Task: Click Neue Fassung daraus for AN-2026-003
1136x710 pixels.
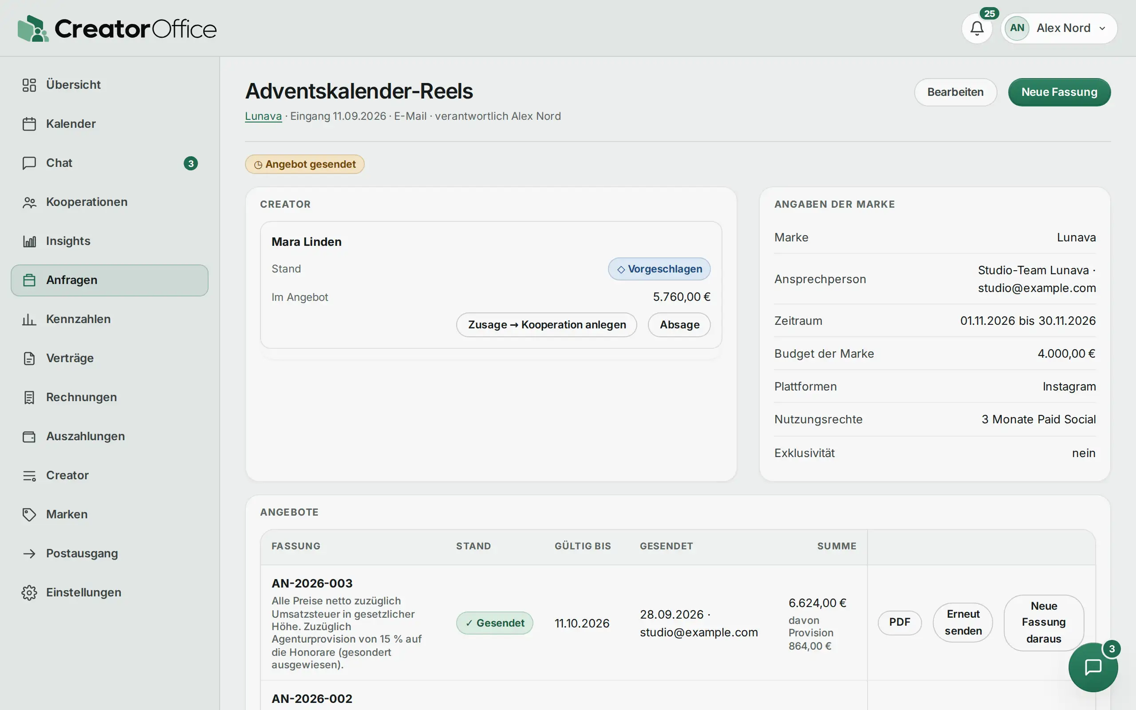Action: [x=1044, y=622]
